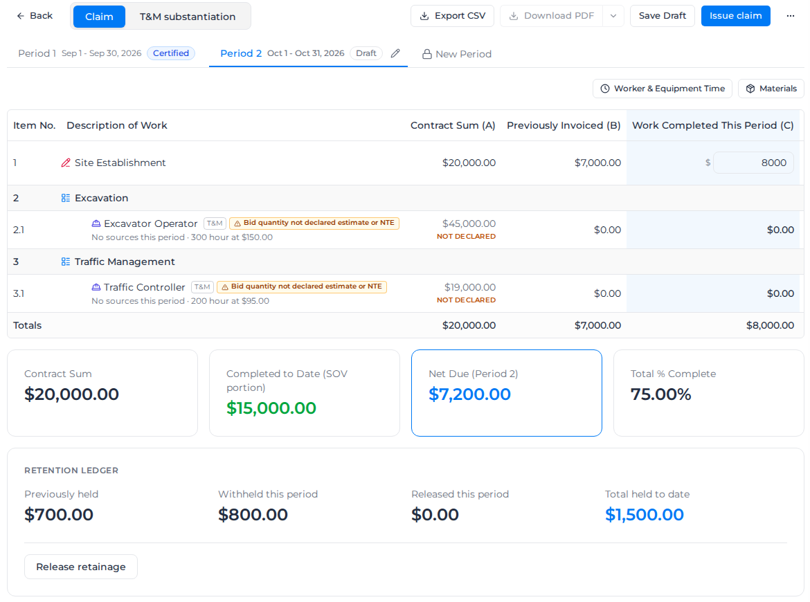
Task: Click the $7,000.00 Site Establishment previously invoiced value
Action: [x=597, y=163]
